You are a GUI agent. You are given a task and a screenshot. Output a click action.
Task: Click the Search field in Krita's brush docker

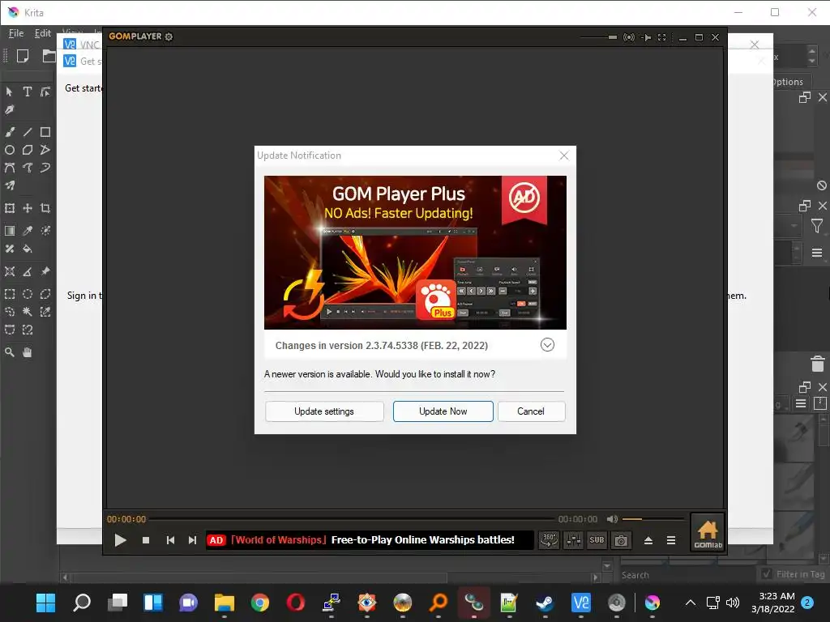(687, 575)
